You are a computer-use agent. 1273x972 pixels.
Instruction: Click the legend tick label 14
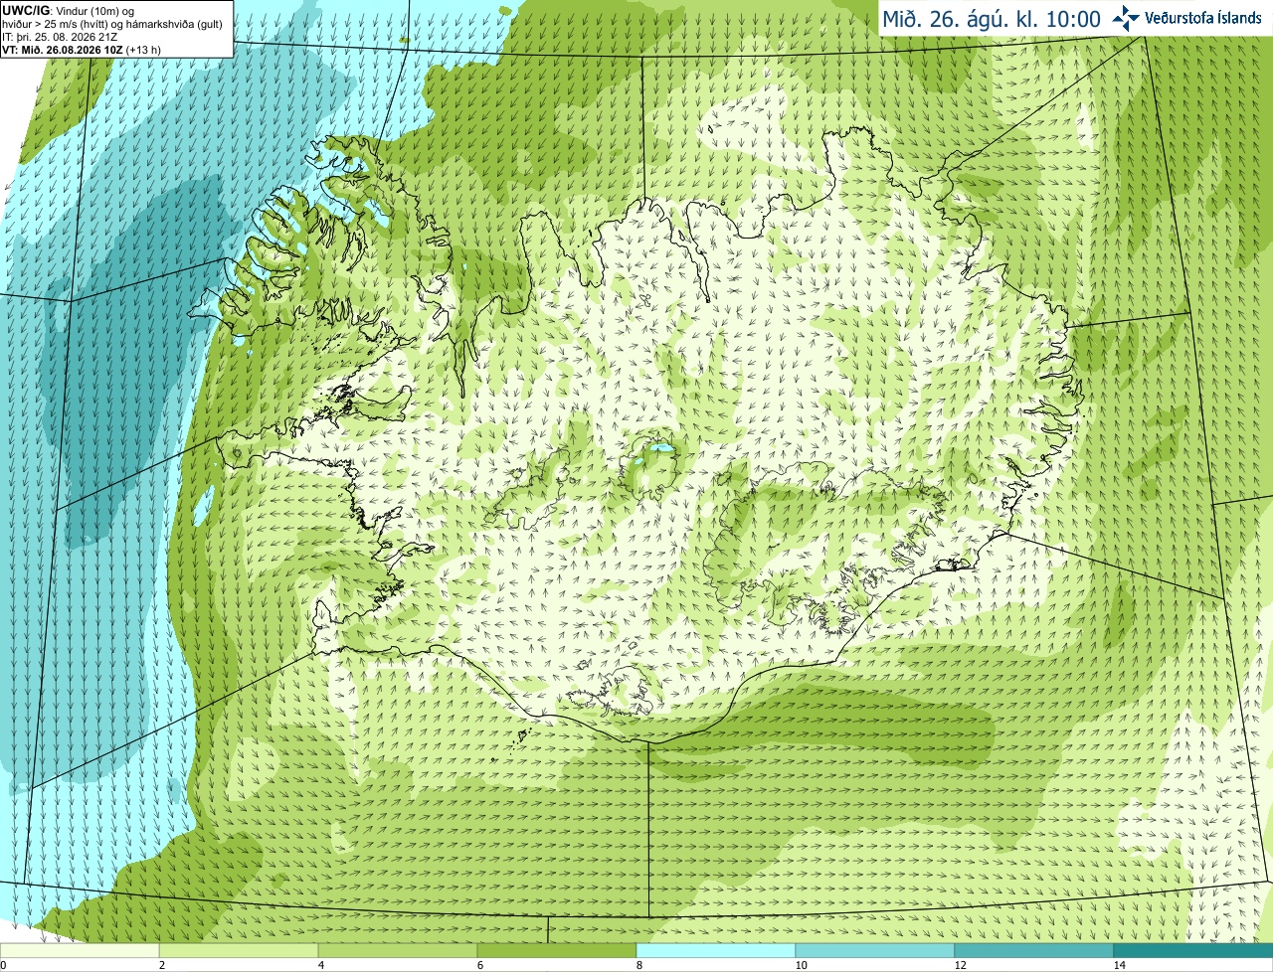coord(1119,965)
